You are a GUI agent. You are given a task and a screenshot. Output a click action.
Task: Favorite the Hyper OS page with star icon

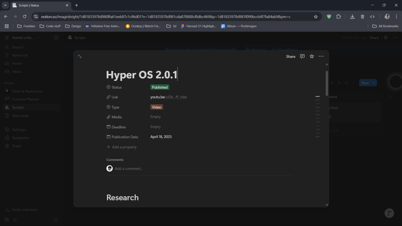click(312, 56)
